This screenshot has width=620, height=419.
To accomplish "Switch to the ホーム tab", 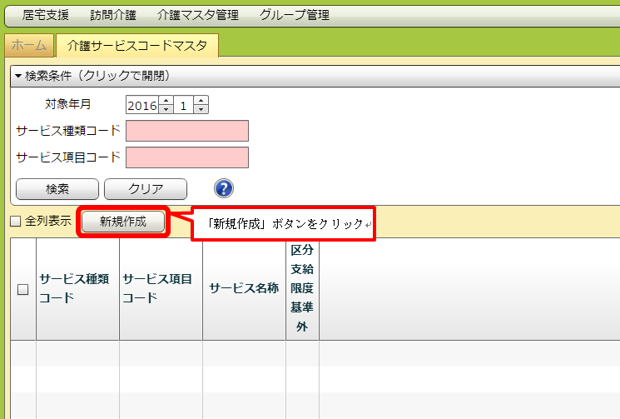I will point(29,45).
